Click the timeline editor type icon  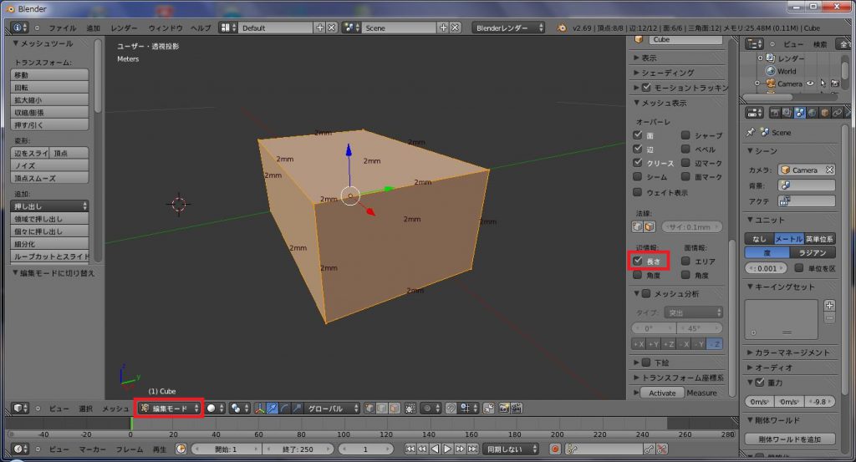click(x=20, y=449)
